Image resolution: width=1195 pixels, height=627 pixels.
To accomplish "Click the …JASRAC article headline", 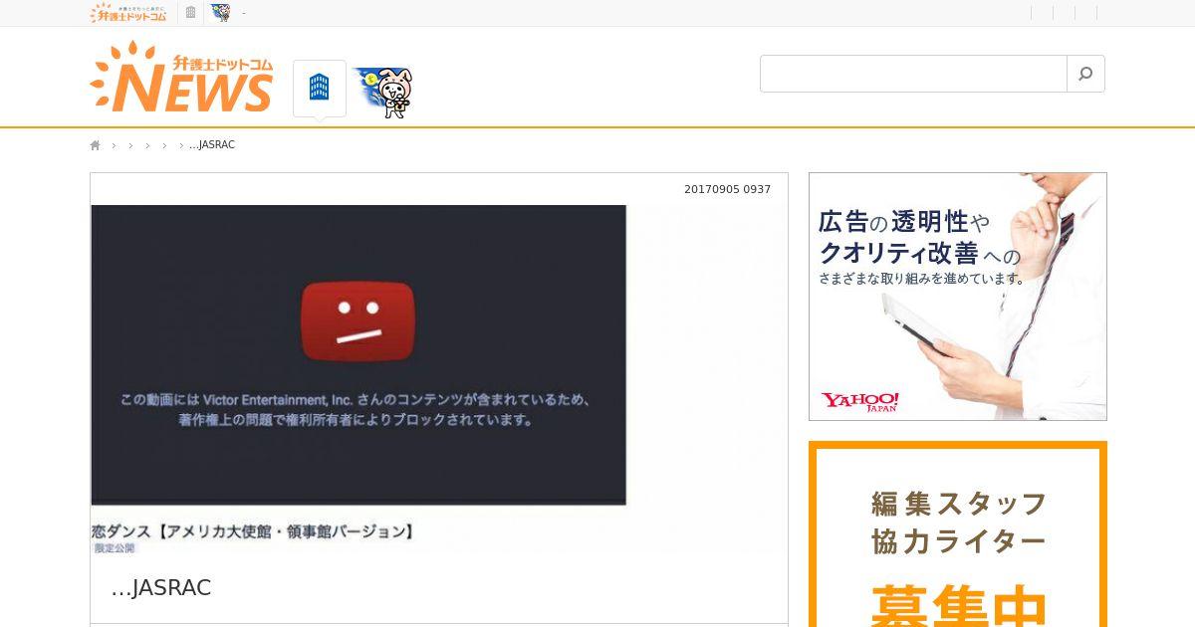I will pyautogui.click(x=161, y=588).
